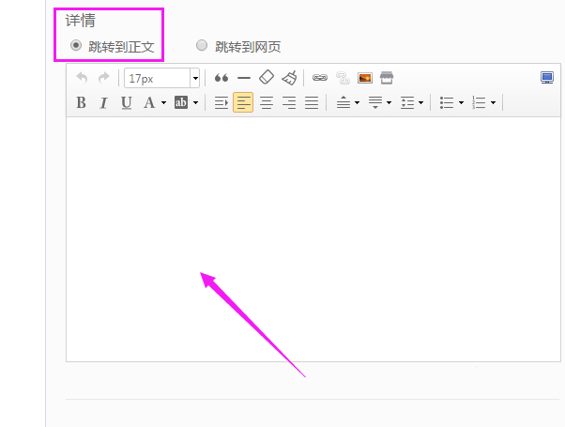Viewport: 565px width, 427px height.
Task: Align text to the left
Action: (243, 102)
